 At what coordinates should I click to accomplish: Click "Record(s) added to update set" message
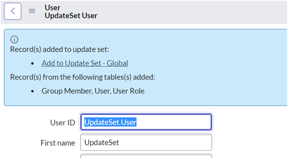60,49
